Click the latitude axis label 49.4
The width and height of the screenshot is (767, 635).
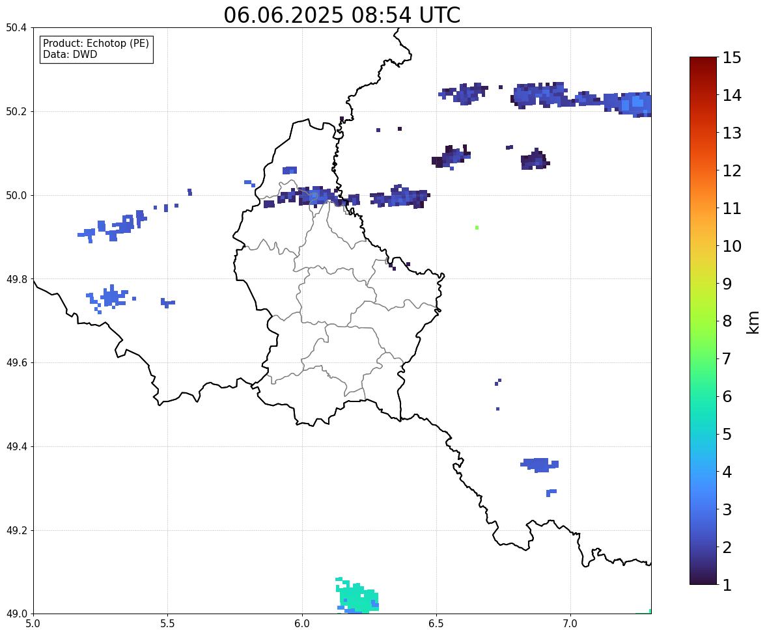coord(16,447)
